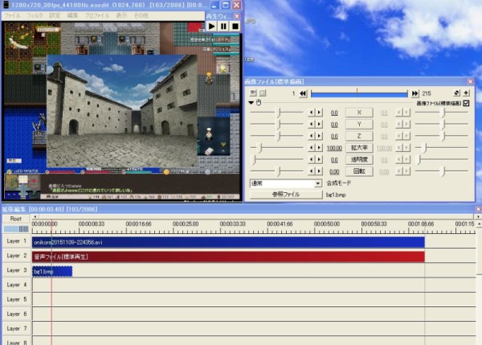Click the Root button in timeline
Screen dimensions: 482x345
click(16, 219)
